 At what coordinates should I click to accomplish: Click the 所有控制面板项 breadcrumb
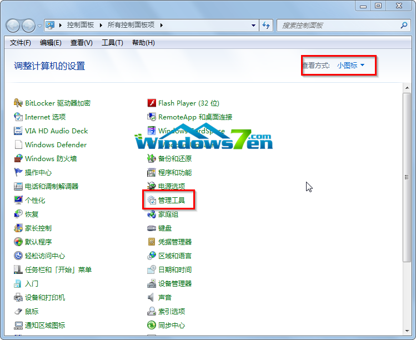[131, 25]
